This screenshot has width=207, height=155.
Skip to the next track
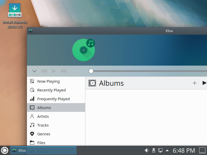(x=64, y=71)
